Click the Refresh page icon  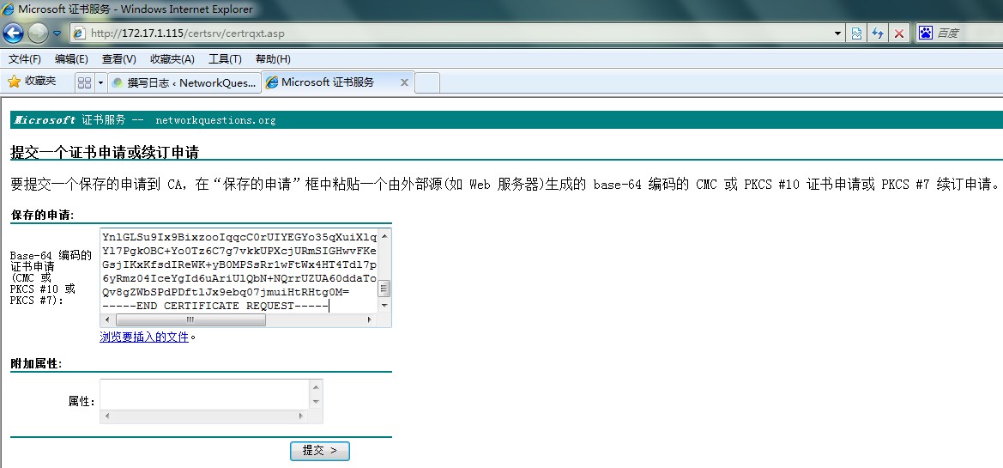879,33
